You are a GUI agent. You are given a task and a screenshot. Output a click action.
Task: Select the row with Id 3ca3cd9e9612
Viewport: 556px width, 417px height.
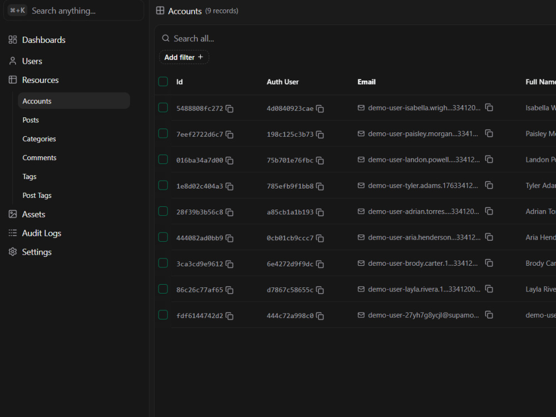pyautogui.click(x=163, y=263)
